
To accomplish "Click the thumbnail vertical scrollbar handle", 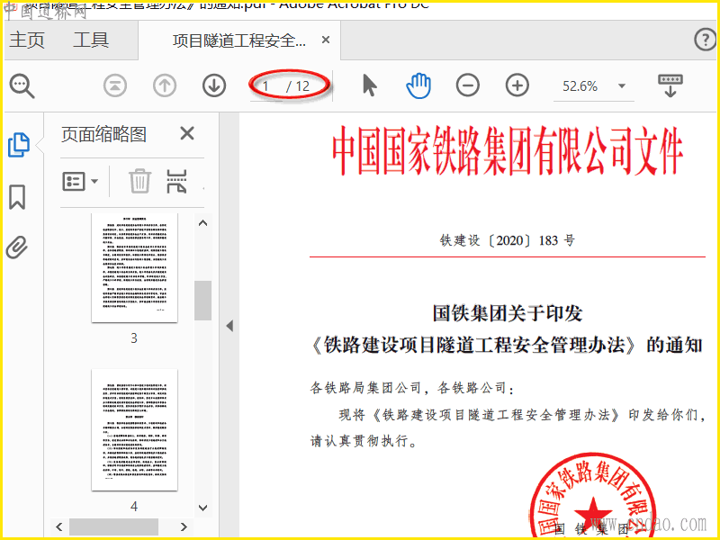I will [x=203, y=301].
